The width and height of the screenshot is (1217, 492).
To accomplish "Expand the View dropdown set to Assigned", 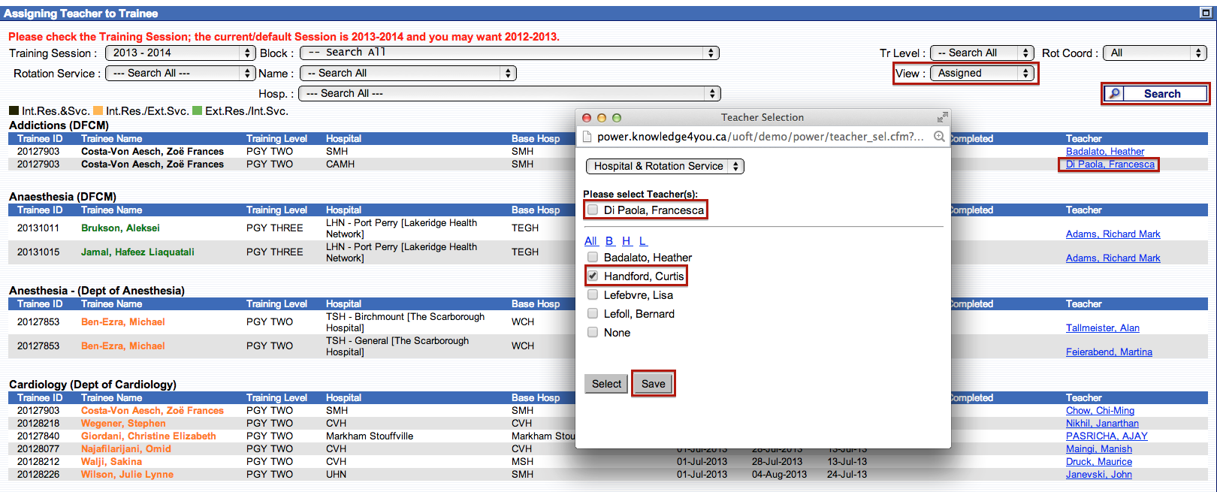I will point(983,73).
